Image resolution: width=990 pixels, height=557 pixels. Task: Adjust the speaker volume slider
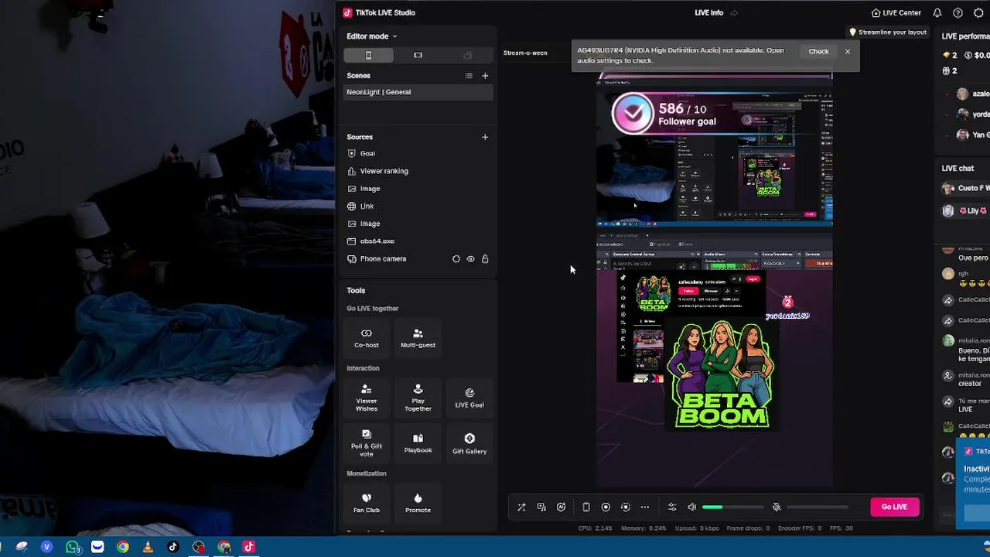[x=733, y=507]
